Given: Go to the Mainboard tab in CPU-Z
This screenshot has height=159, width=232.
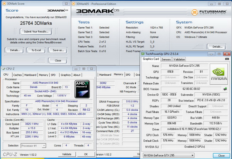Looking at the screenshot, I should (30, 75).
